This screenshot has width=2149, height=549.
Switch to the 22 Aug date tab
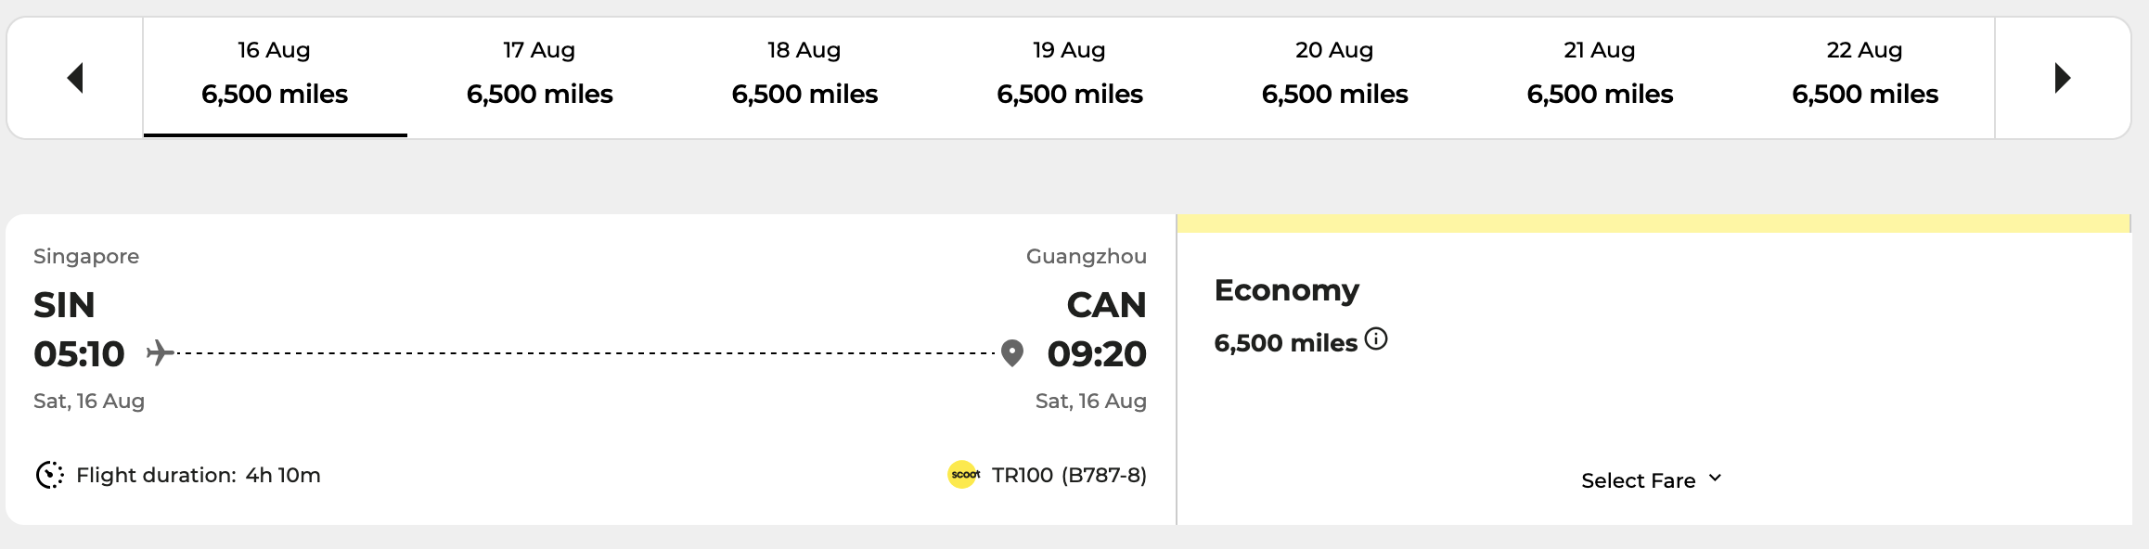(x=1865, y=78)
